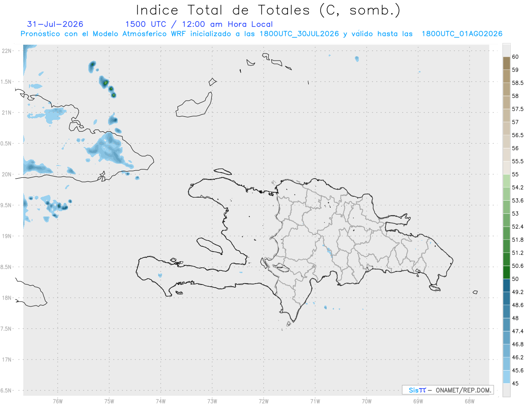
Task: Click the '60' colorbar value
Action: pos(516,57)
